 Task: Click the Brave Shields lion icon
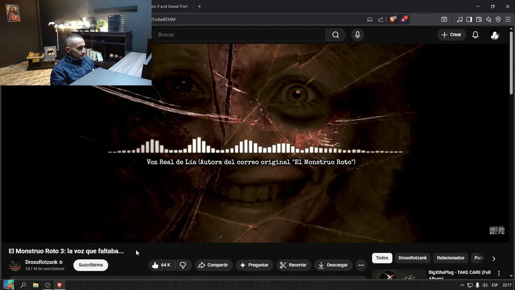click(x=393, y=19)
